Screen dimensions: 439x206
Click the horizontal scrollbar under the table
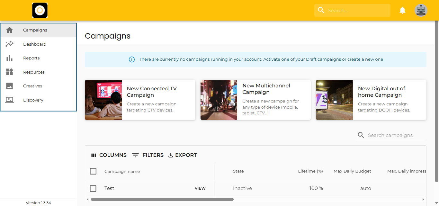[x=162, y=199]
